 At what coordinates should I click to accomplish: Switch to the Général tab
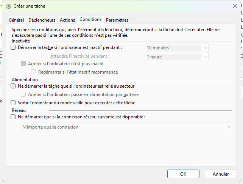pos(16,20)
